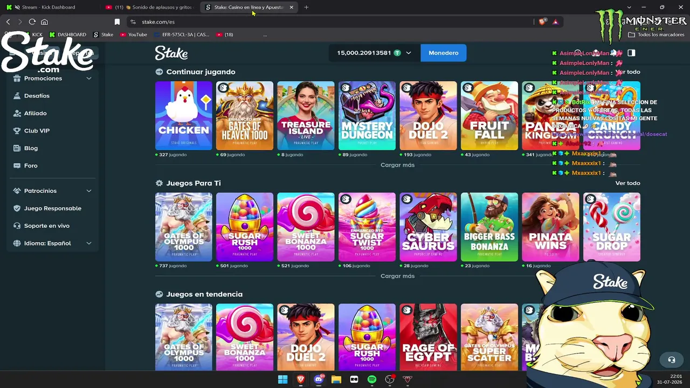This screenshot has height=388, width=690.
Task: Click the Juegos en tendencia heading
Action: pyautogui.click(x=204, y=294)
